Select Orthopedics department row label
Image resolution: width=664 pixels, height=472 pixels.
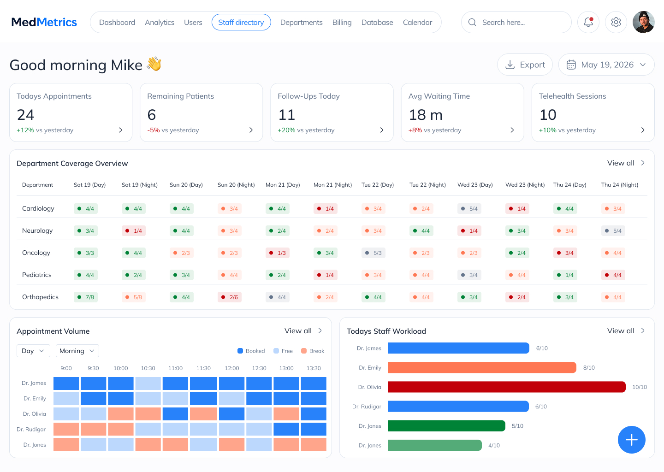(x=40, y=297)
